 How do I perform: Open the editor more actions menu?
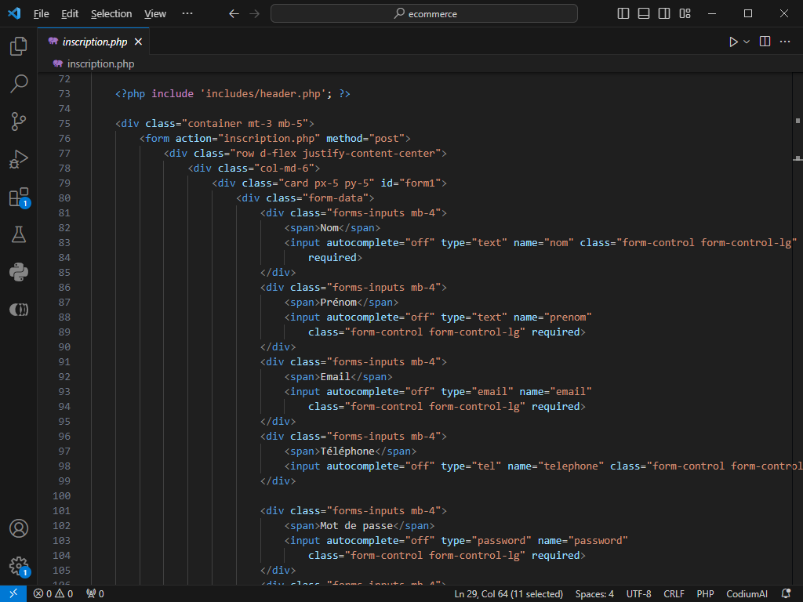point(787,42)
